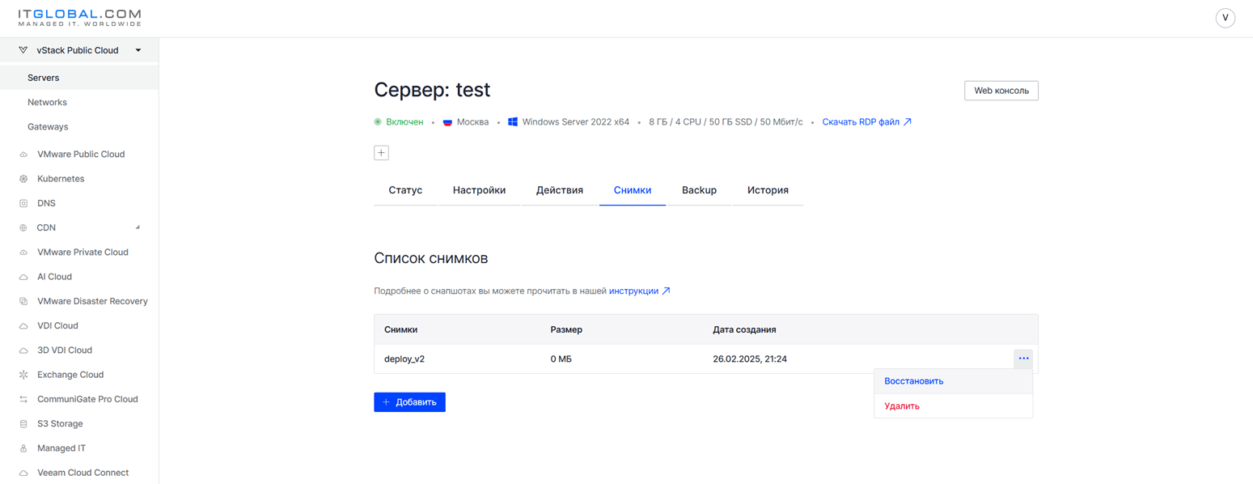Open AI Cloud section label
Image resolution: width=1253 pixels, height=484 pixels.
point(54,277)
